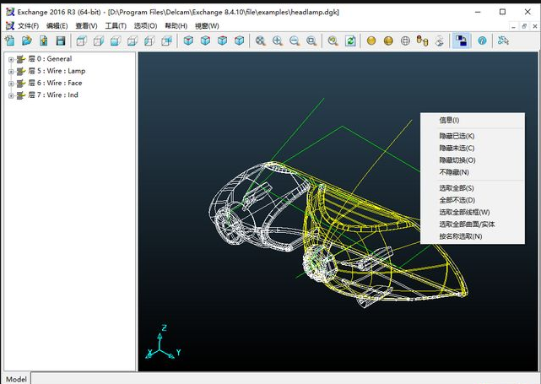Screen dimensions: 541x384
Task: Click the green Refresh view icon
Action: coord(350,41)
